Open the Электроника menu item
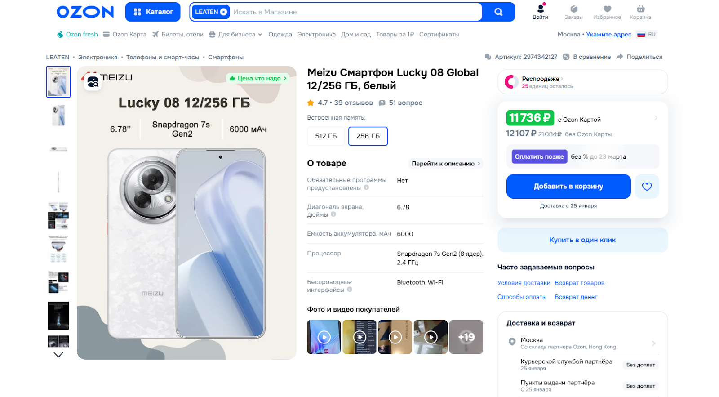Screen dimensions: 719x397 [x=316, y=34]
